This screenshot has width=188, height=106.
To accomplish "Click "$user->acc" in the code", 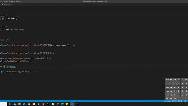I will 61,45.
